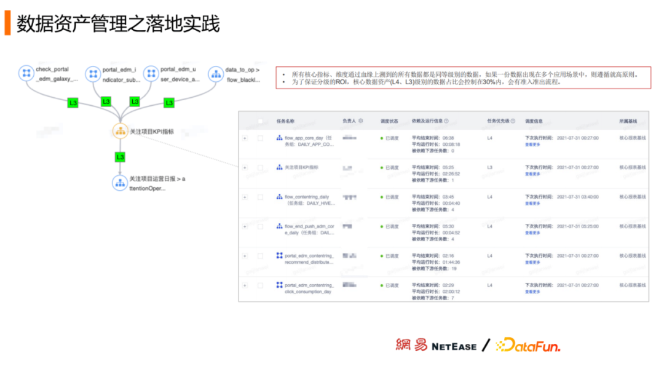The height and width of the screenshot is (374, 664).
Task: Expand the portal_edm_contentring_click_consumption_day row
Action: point(245,285)
